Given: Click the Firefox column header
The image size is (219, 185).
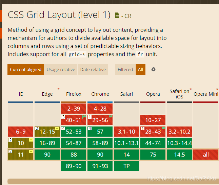Looking at the screenshot, I should coord(74,94).
